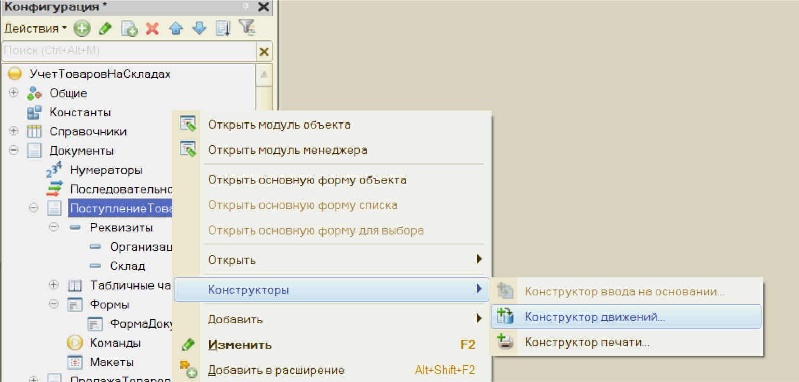Move the item down with the blue arrow
Screen dimensions: 799x382
point(199,29)
